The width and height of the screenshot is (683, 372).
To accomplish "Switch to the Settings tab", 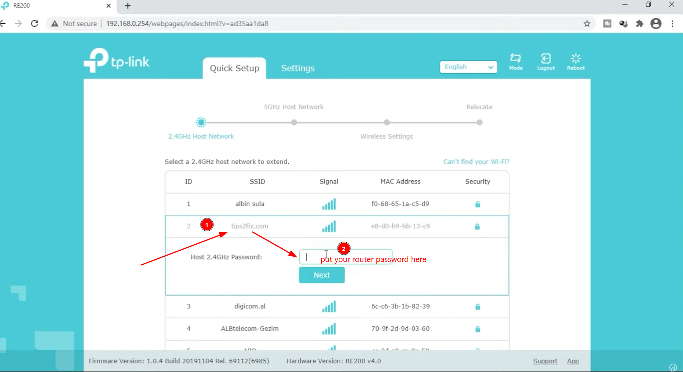I will click(x=298, y=68).
